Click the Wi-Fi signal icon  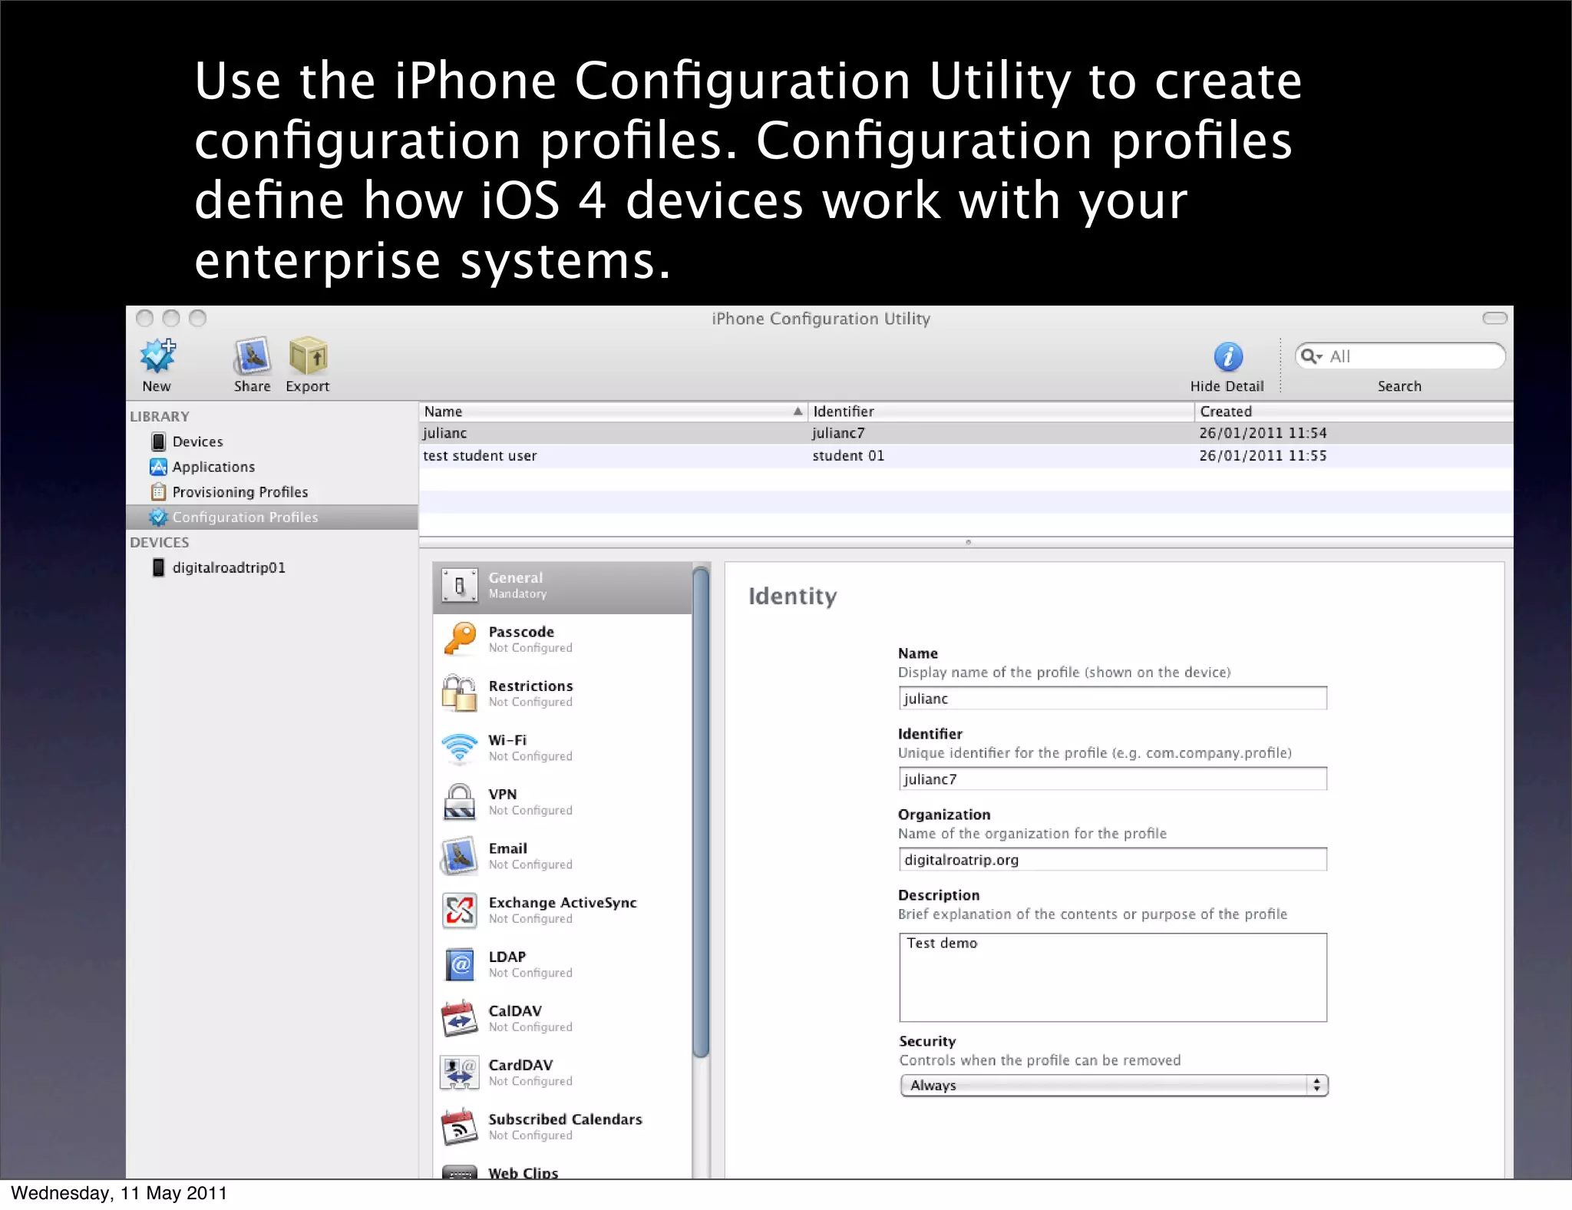click(459, 748)
